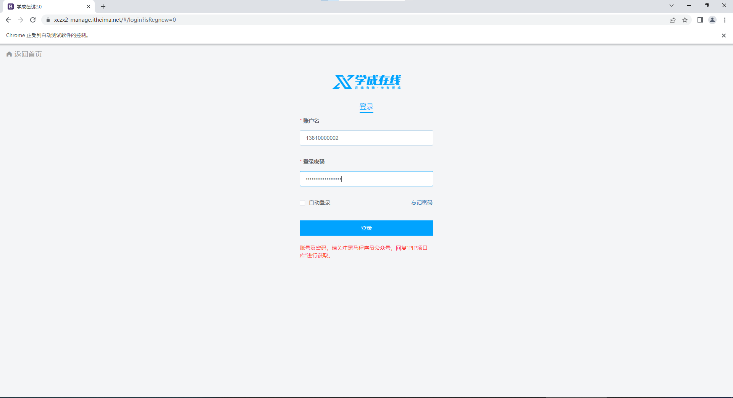733x398 pixels.
Task: Check the 自动登录 checkbox
Action: tap(302, 203)
